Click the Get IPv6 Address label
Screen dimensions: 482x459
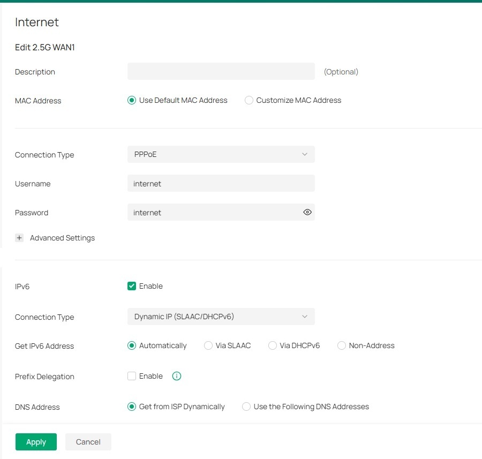(44, 346)
